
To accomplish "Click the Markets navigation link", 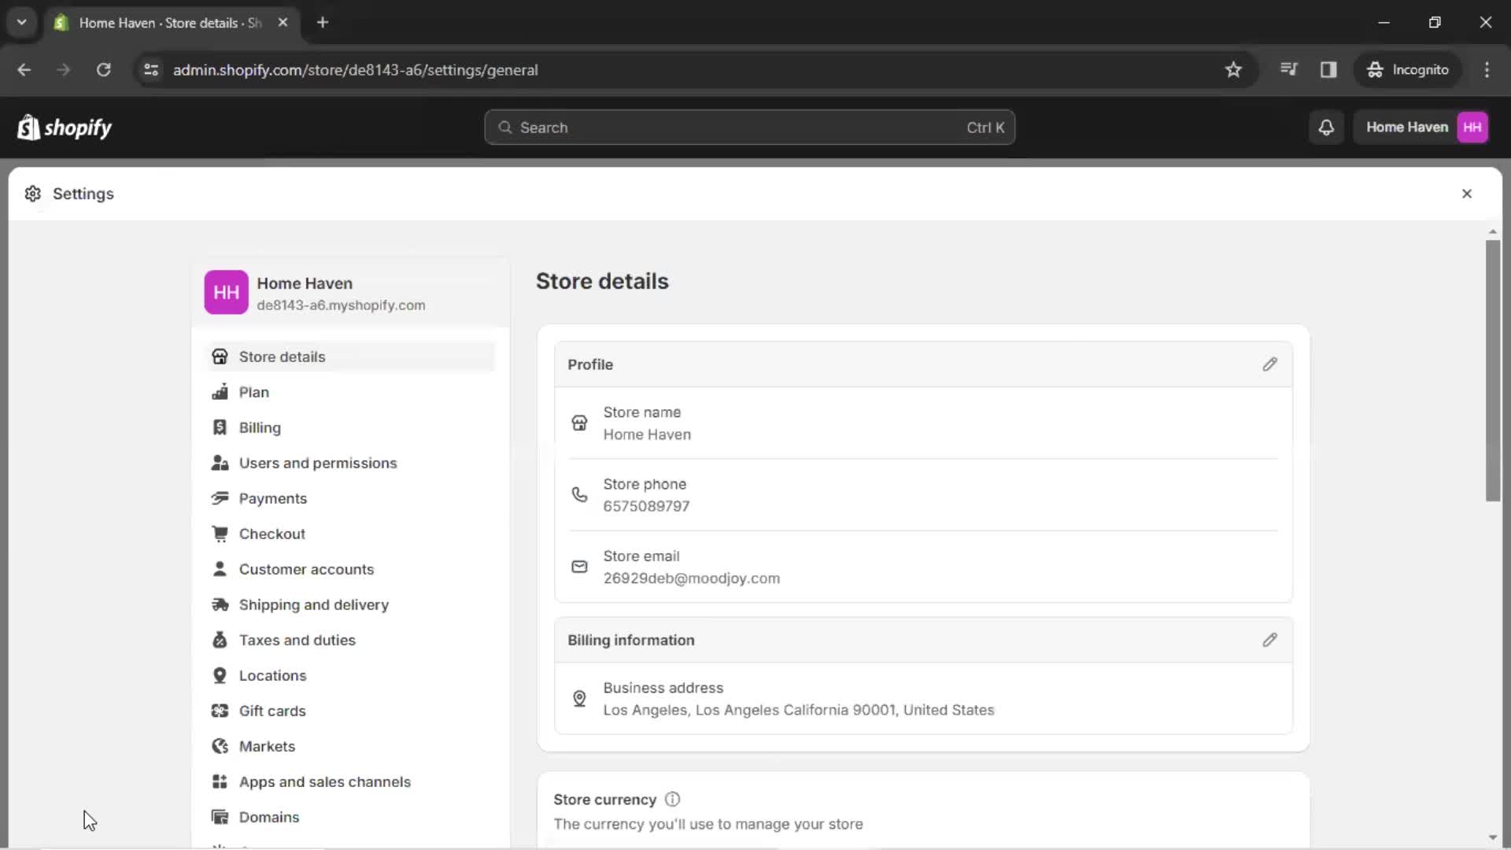I will [268, 745].
